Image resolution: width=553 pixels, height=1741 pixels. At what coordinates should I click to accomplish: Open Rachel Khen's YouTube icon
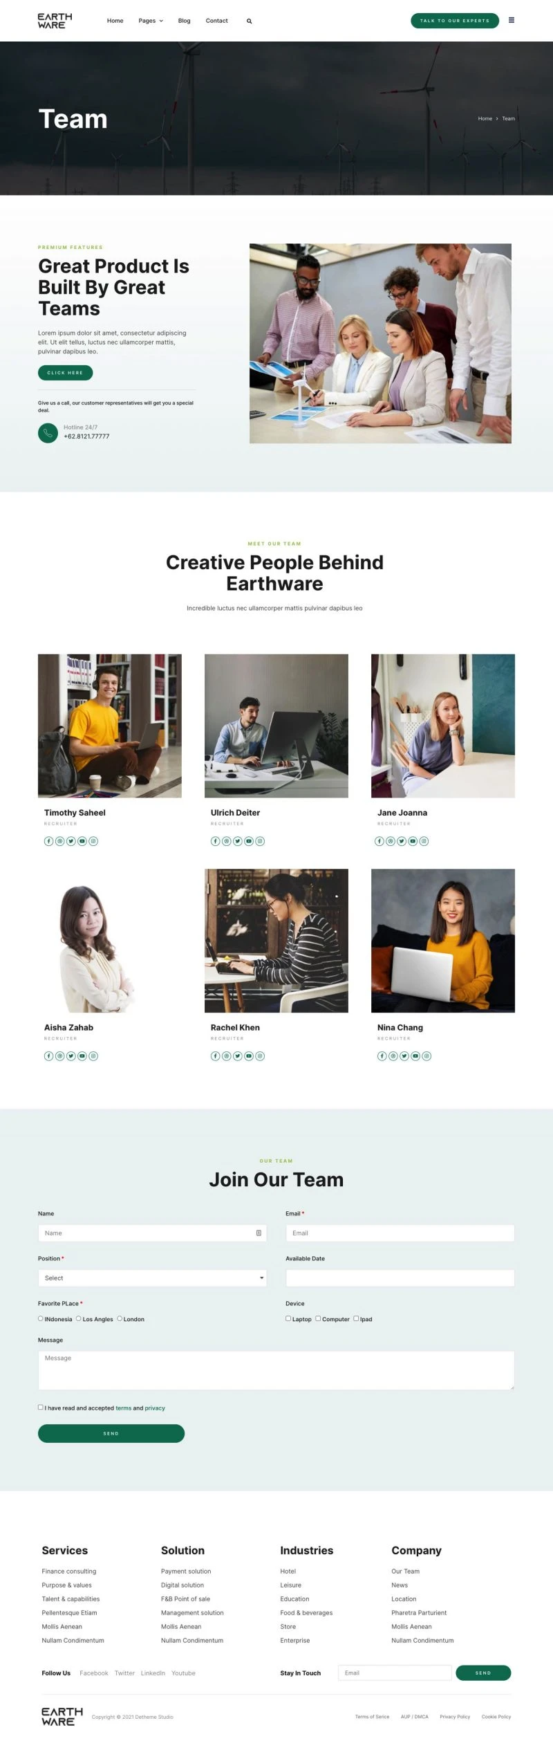point(249,1056)
